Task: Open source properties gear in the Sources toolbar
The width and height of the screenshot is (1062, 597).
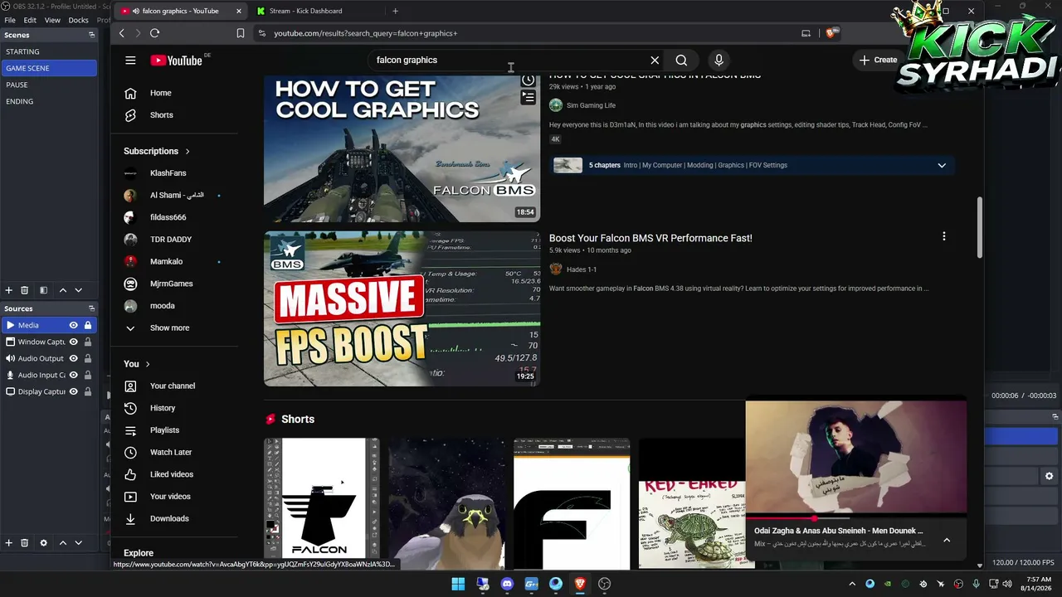Action: click(43, 543)
